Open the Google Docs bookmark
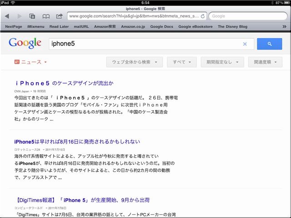 (162, 27)
